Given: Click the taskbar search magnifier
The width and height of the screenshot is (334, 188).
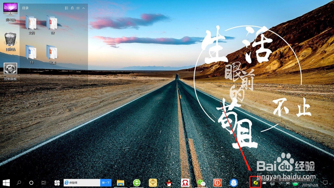Looking at the screenshot, I should coord(19,183).
